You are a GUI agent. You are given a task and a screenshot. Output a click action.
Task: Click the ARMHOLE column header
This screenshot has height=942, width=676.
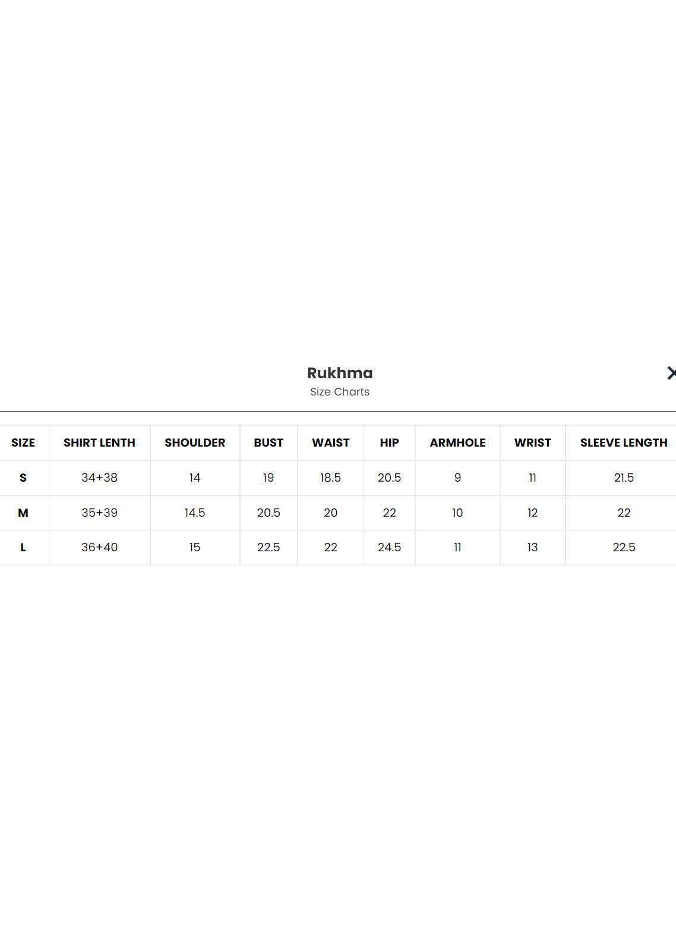tap(457, 442)
